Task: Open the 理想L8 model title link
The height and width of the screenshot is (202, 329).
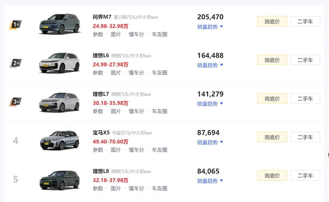Action: tap(101, 171)
